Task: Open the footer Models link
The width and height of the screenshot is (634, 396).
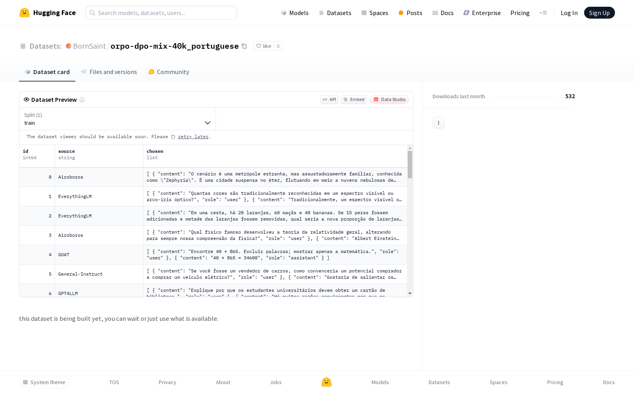Action: tap(380, 382)
